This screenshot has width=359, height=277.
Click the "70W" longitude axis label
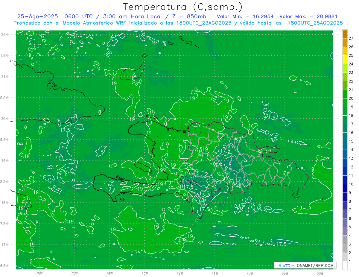tap(250, 273)
